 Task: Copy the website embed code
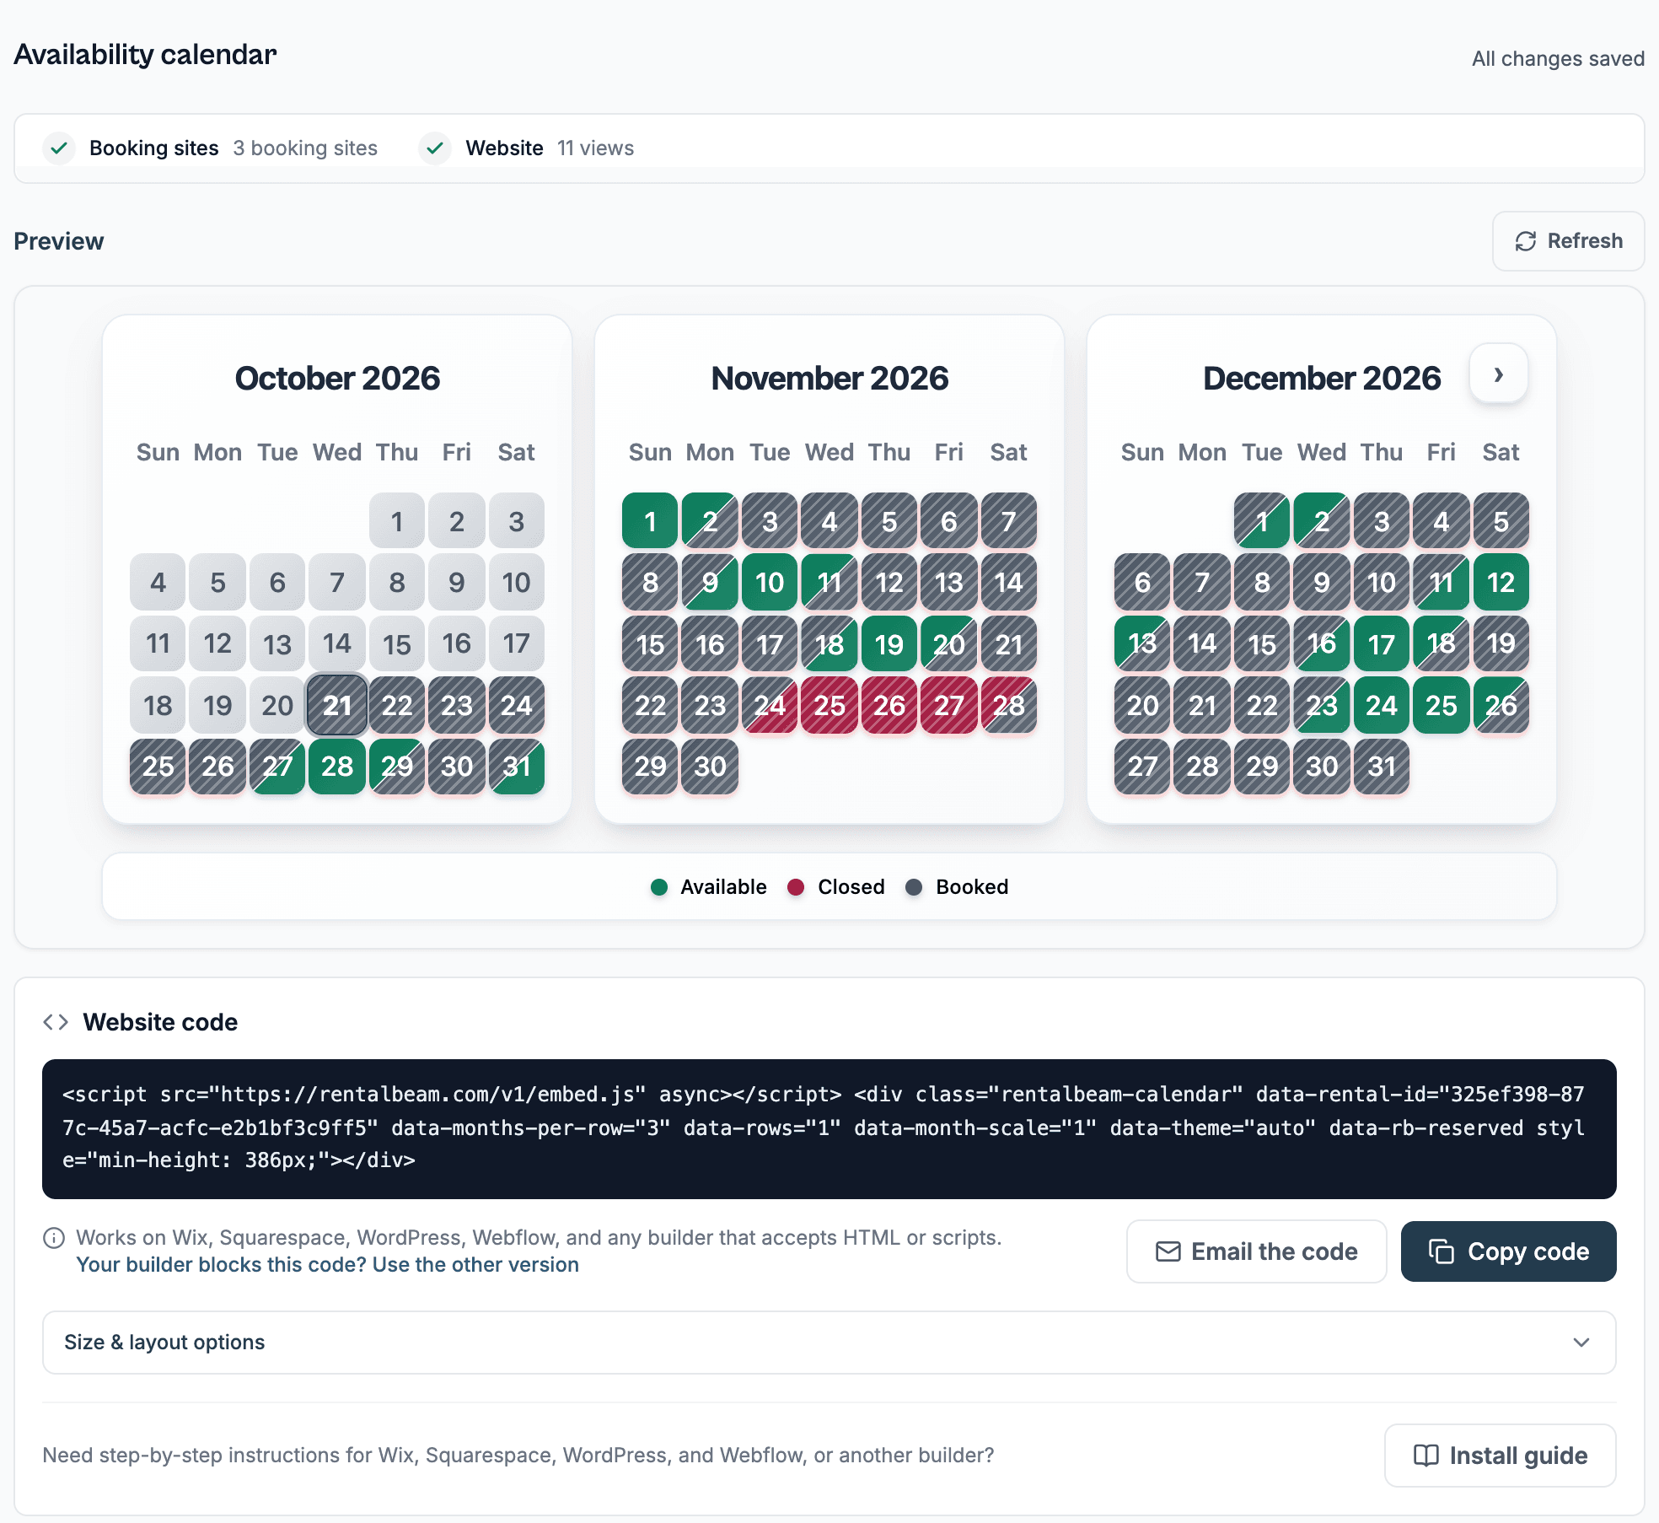click(x=1508, y=1251)
